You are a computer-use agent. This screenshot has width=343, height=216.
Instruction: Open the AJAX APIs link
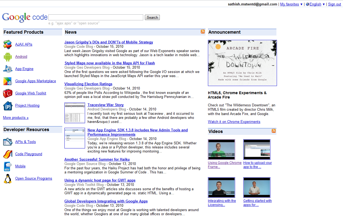24,44
